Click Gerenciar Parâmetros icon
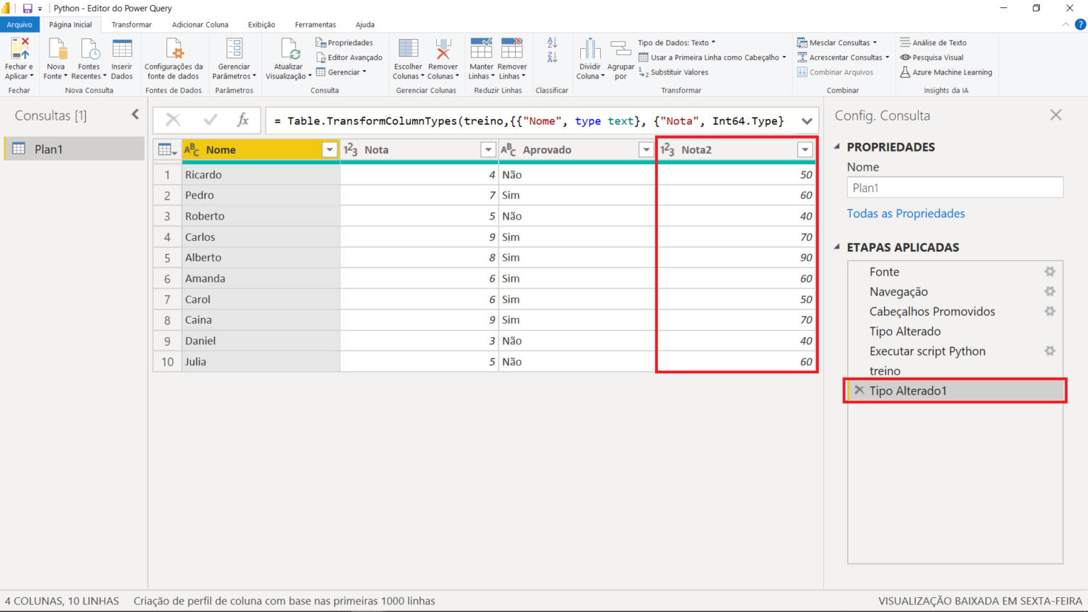Image resolution: width=1088 pixels, height=612 pixels. click(234, 49)
